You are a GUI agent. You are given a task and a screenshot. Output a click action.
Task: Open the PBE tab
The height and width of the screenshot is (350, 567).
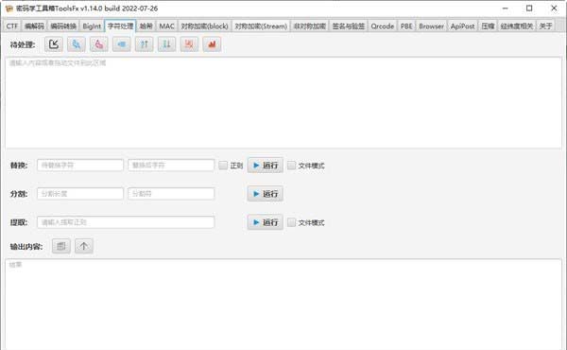(x=406, y=26)
